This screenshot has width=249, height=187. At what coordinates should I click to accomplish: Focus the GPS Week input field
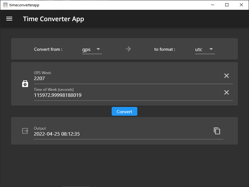[127, 79]
